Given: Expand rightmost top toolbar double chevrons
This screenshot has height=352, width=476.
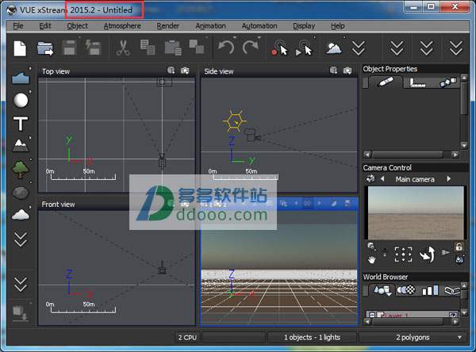Looking at the screenshot, I should point(456,48).
